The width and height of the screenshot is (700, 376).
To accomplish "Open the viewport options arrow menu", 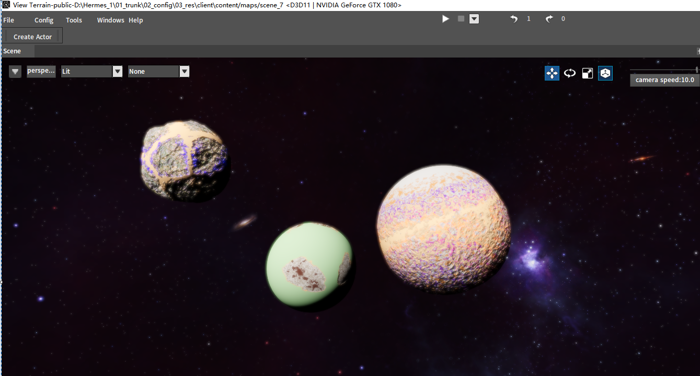I will pos(15,72).
